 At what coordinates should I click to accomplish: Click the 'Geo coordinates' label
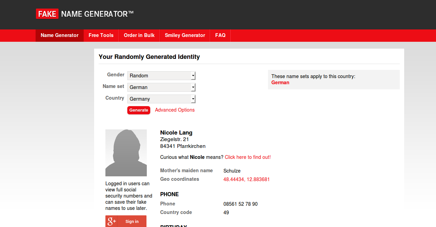[180, 179]
